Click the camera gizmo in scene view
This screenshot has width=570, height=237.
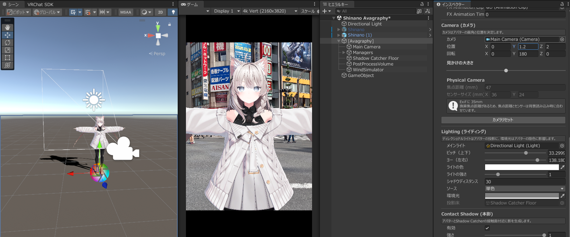[x=123, y=149]
